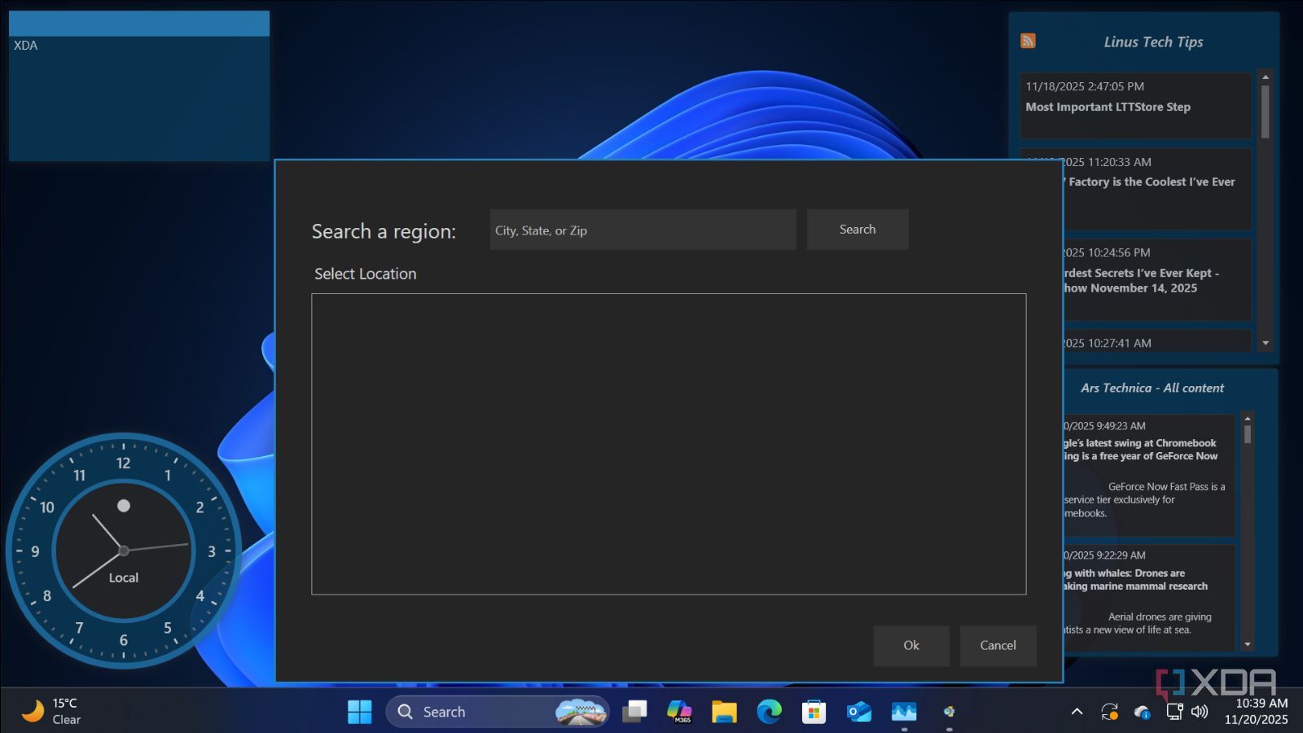Click the Search button in the dialog
Image resolution: width=1303 pixels, height=733 pixels.
point(858,230)
